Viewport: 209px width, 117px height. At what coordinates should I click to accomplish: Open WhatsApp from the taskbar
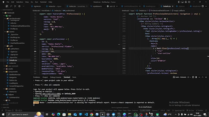point(136,114)
